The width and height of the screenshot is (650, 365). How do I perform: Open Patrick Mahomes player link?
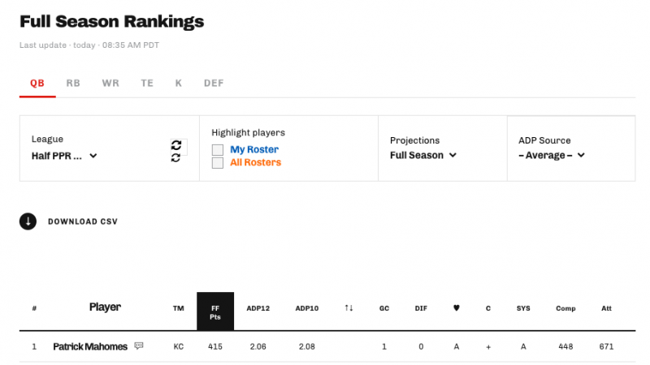90,346
